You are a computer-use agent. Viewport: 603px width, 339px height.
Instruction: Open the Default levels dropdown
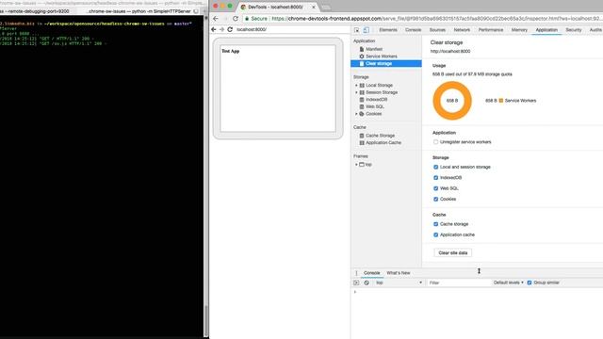pyautogui.click(x=508, y=282)
